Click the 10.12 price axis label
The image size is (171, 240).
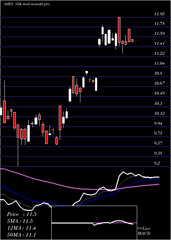pyautogui.click(x=159, y=113)
